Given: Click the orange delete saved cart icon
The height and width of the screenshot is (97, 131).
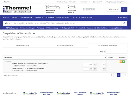Looking at the screenshot, I should (x=121, y=62).
